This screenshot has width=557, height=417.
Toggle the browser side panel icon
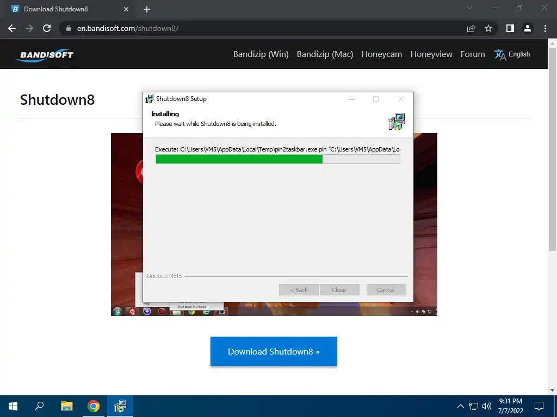point(510,28)
